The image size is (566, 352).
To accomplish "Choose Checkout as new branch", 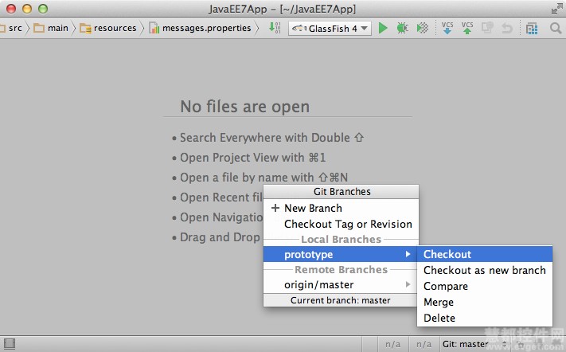I will click(x=485, y=270).
